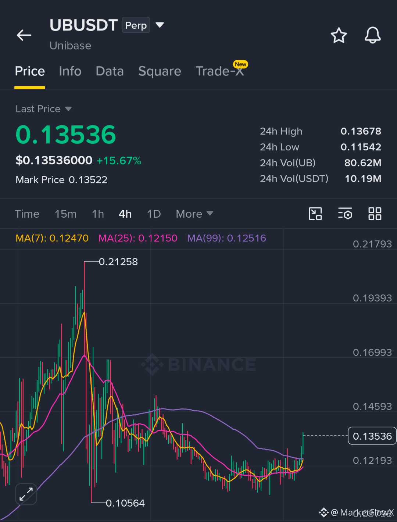Open price alert bell icon

[x=372, y=35]
